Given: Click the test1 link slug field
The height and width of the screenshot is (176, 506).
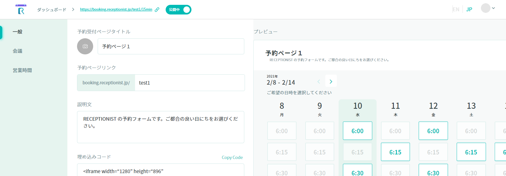Looking at the screenshot, I should pos(190,83).
